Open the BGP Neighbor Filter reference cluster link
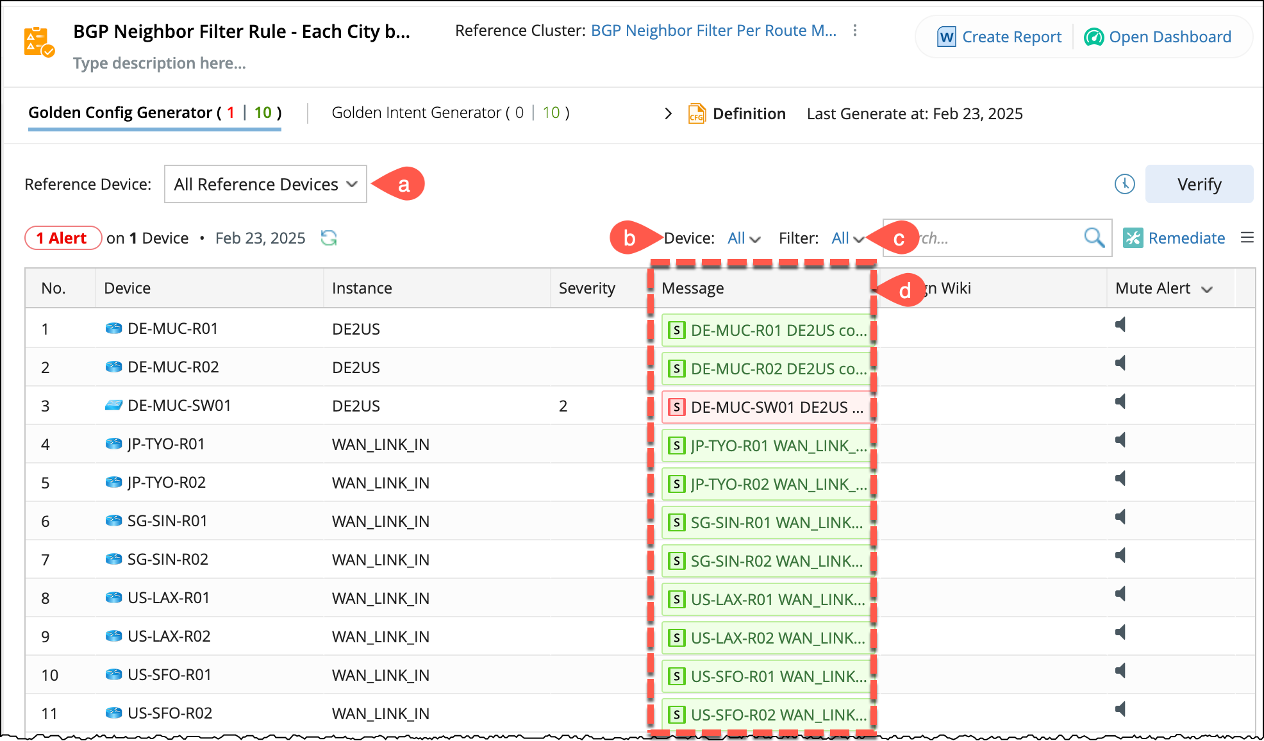This screenshot has width=1264, height=741. click(x=713, y=31)
